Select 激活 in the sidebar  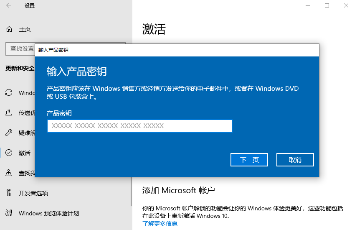pos(25,153)
